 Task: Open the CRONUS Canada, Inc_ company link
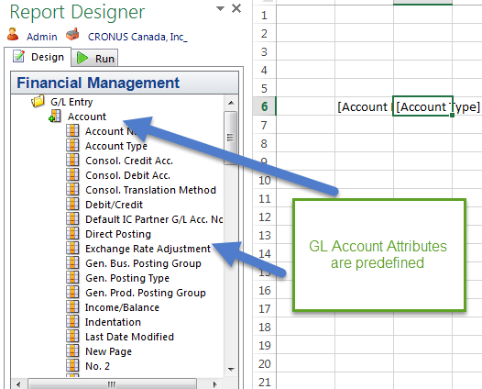pos(137,37)
